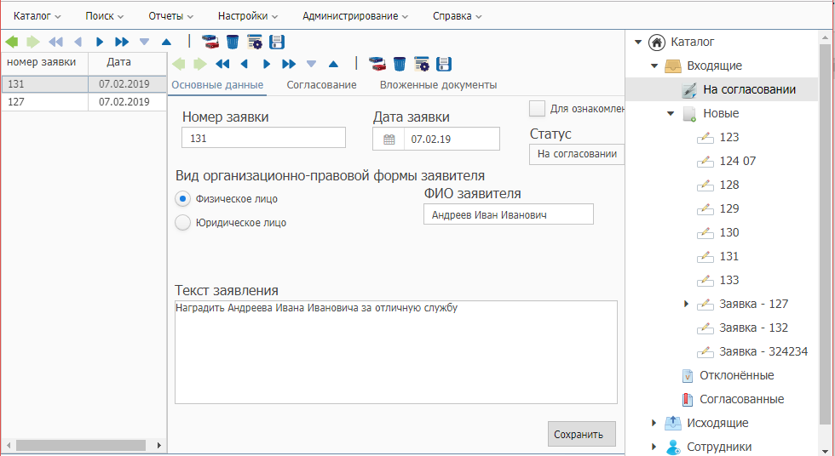The height and width of the screenshot is (456, 835).
Task: Select tree item Заявка - 324234
Action: tap(763, 351)
